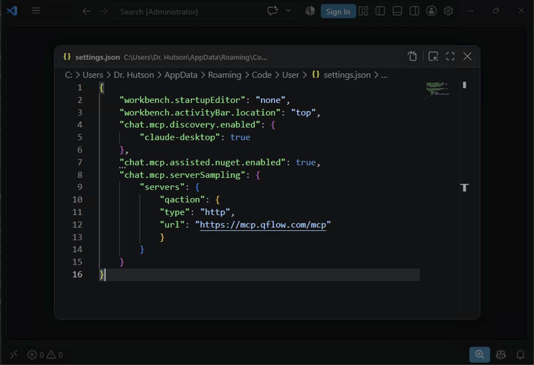The width and height of the screenshot is (534, 365).
Task: Close the settings.json floating editor
Action: pos(467,56)
